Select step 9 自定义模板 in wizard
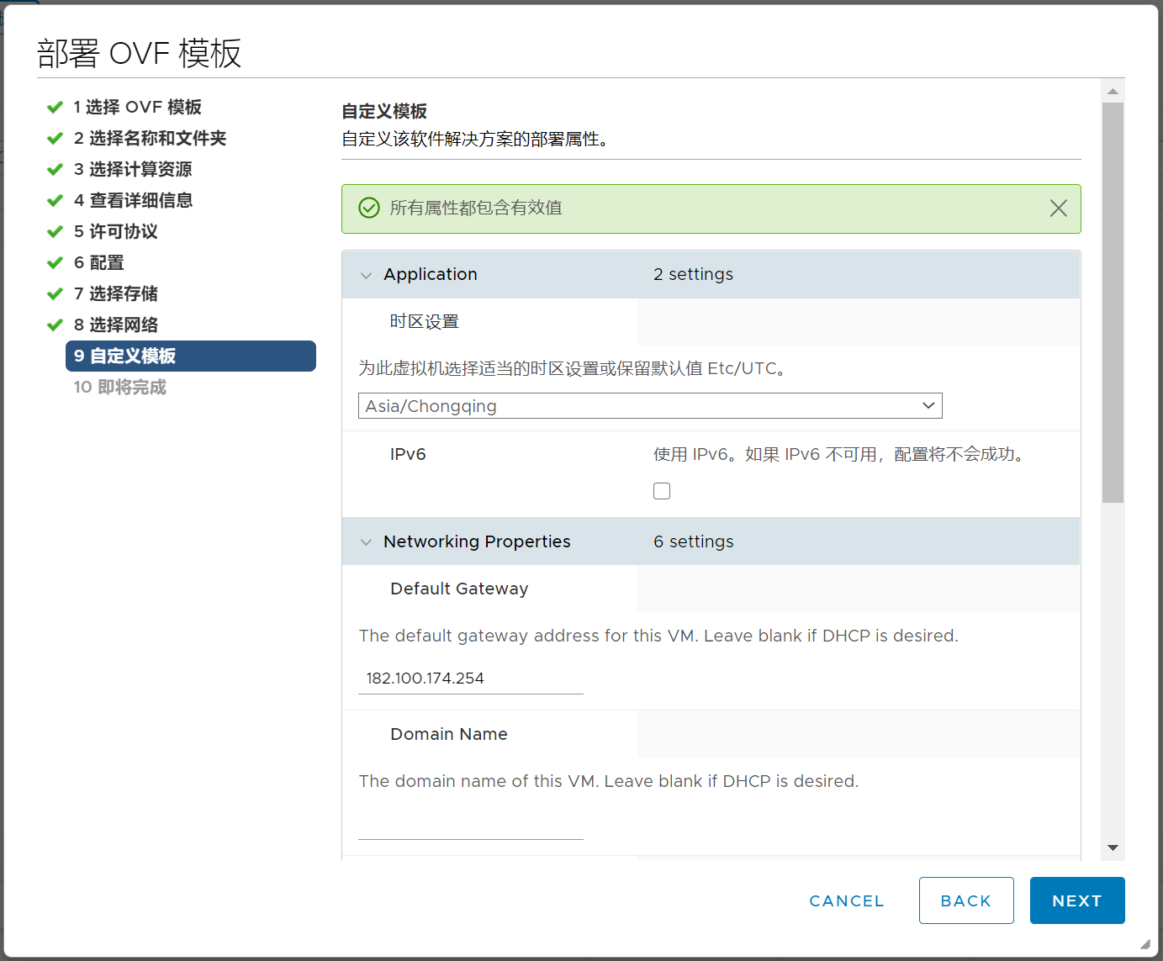This screenshot has height=961, width=1163. pos(190,356)
